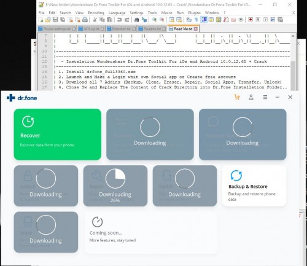
Task: Toggle Word wrap in Notepad++ toolbar
Action: click(189, 20)
